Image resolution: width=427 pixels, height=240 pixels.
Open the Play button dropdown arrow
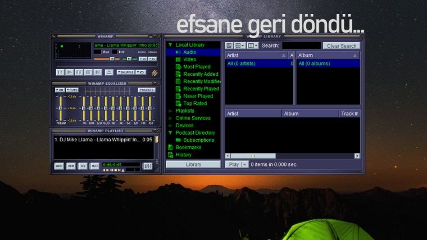click(245, 164)
